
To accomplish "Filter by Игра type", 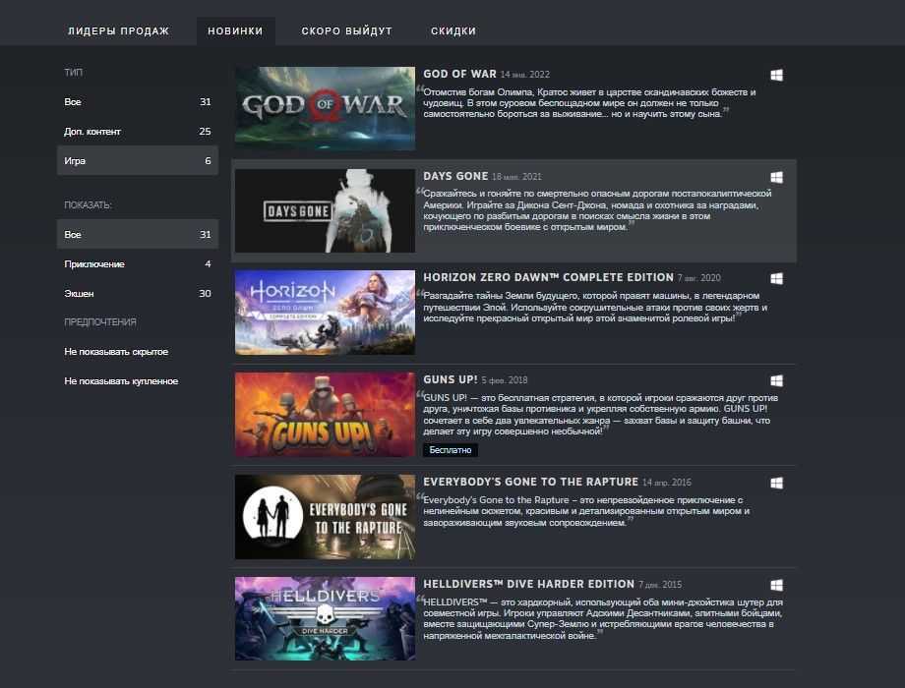I will [x=138, y=161].
